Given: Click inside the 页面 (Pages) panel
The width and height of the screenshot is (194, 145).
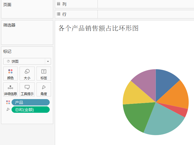Looking at the screenshot, I should (x=27, y=11).
